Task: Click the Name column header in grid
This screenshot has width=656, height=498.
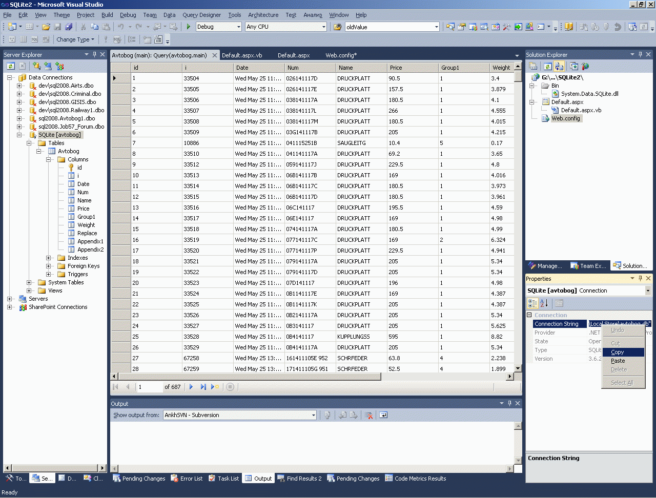Action: pyautogui.click(x=361, y=68)
